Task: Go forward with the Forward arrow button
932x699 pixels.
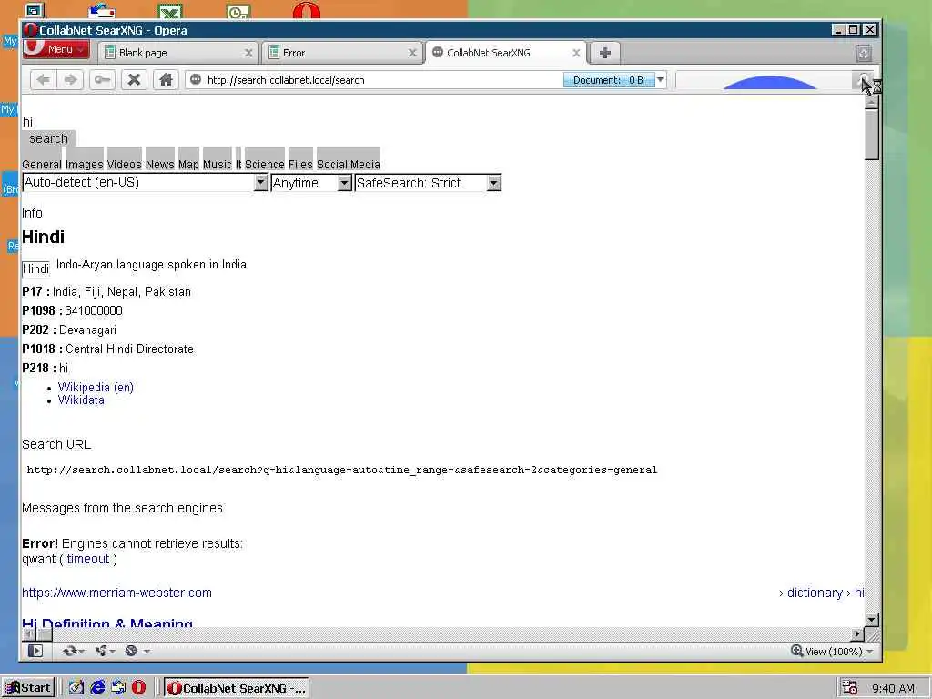Action: click(70, 80)
